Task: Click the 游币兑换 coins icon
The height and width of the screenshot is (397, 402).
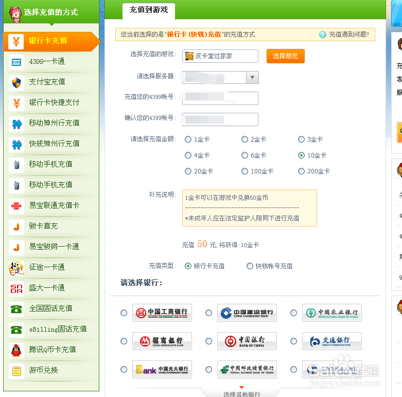Action: click(16, 371)
